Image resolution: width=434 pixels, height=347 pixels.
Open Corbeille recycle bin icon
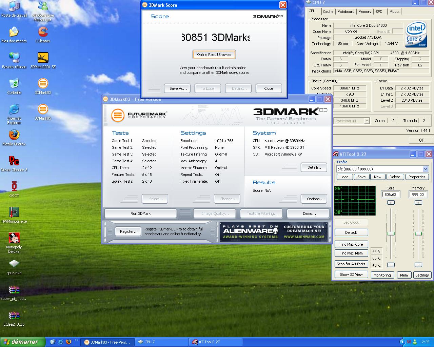point(14,86)
